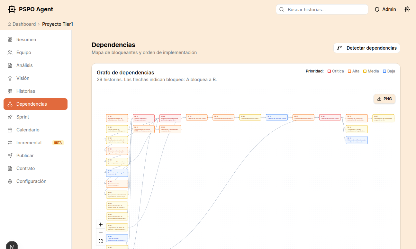Image resolution: width=416 pixels, height=249 pixels.
Task: Expand graph to fullscreen view
Action: (x=100, y=241)
